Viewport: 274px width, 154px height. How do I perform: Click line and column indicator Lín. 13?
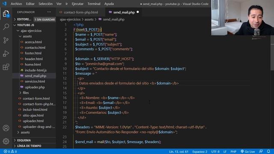click(179, 151)
